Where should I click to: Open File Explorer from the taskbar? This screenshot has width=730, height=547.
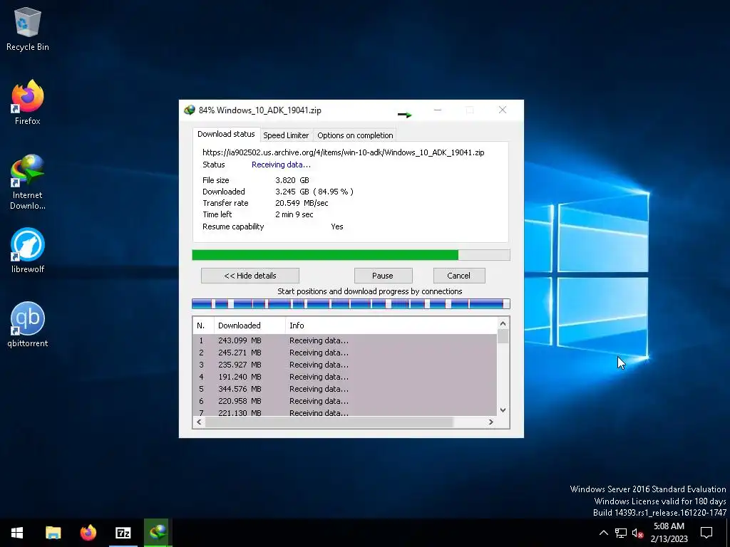(53, 533)
